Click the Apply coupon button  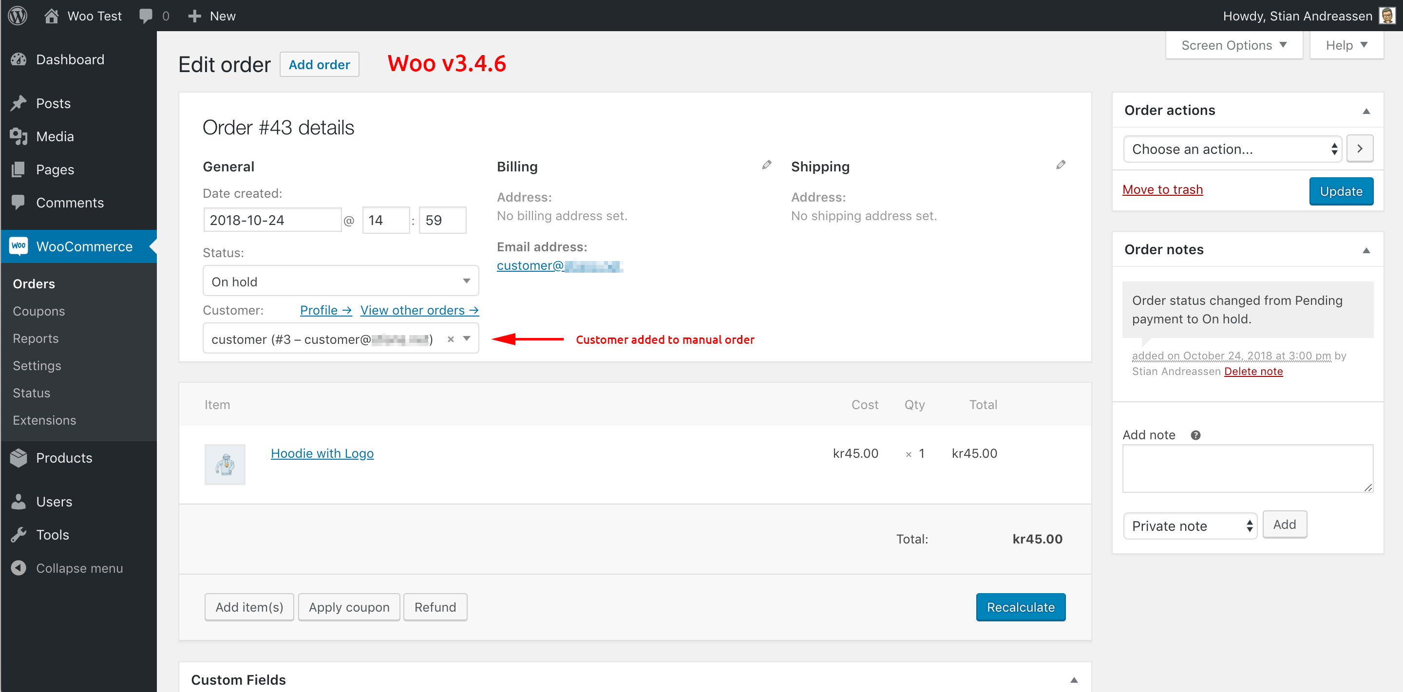pyautogui.click(x=349, y=607)
